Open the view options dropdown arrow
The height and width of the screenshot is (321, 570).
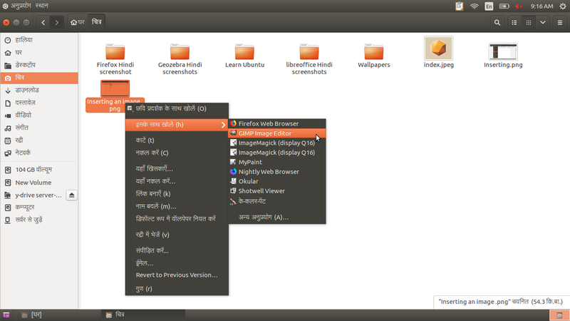543,23
